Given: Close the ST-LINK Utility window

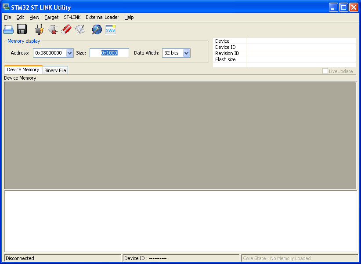Looking at the screenshot, I should point(354,7).
